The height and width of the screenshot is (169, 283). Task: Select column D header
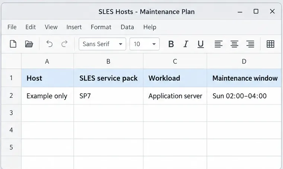[x=244, y=61]
